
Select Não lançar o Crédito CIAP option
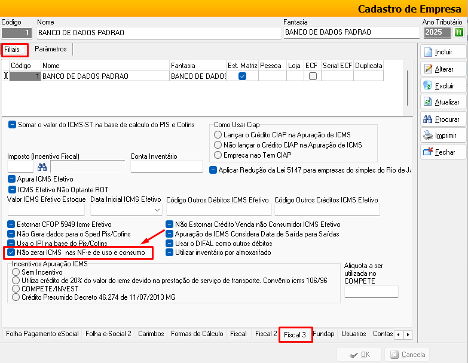point(218,145)
